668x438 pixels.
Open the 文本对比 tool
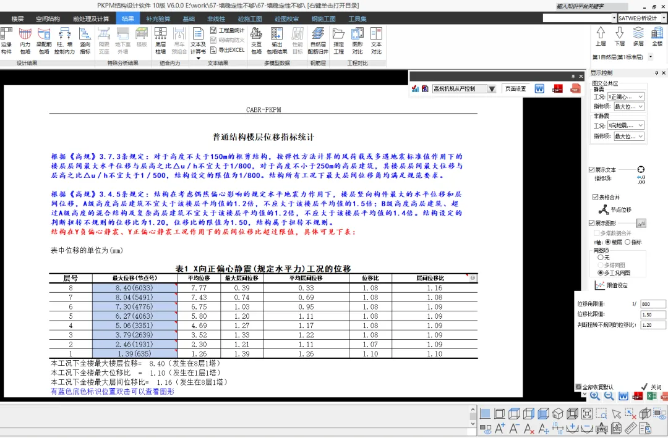[x=376, y=40]
